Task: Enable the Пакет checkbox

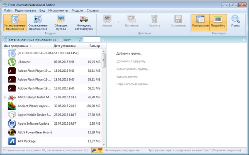Action: click(x=60, y=40)
